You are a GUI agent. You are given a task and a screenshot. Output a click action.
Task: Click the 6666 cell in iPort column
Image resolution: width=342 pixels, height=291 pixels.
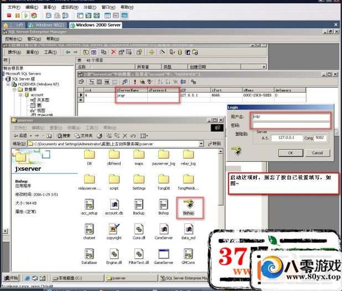coord(226,95)
